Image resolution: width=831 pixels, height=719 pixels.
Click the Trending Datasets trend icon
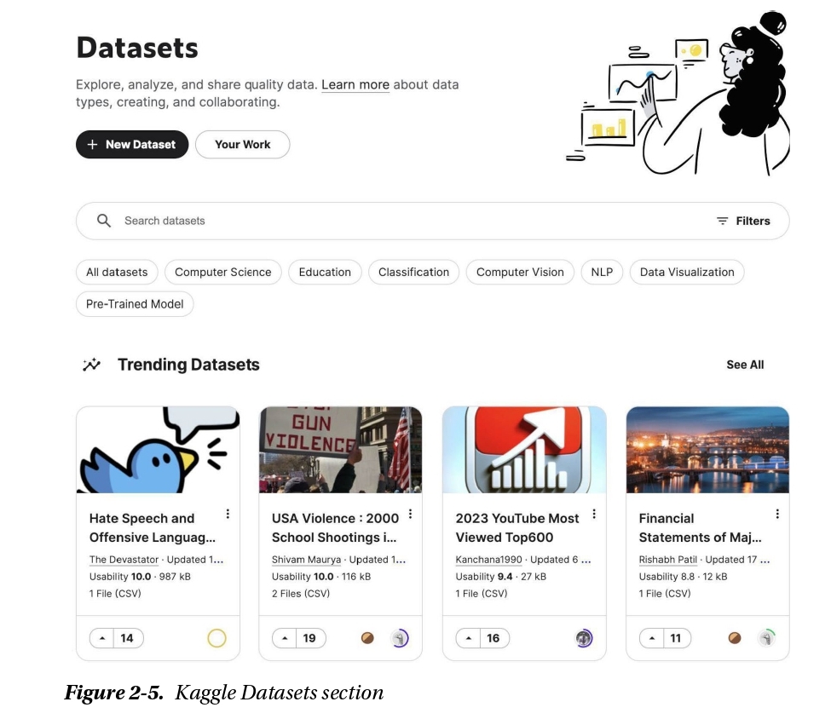pyautogui.click(x=91, y=365)
